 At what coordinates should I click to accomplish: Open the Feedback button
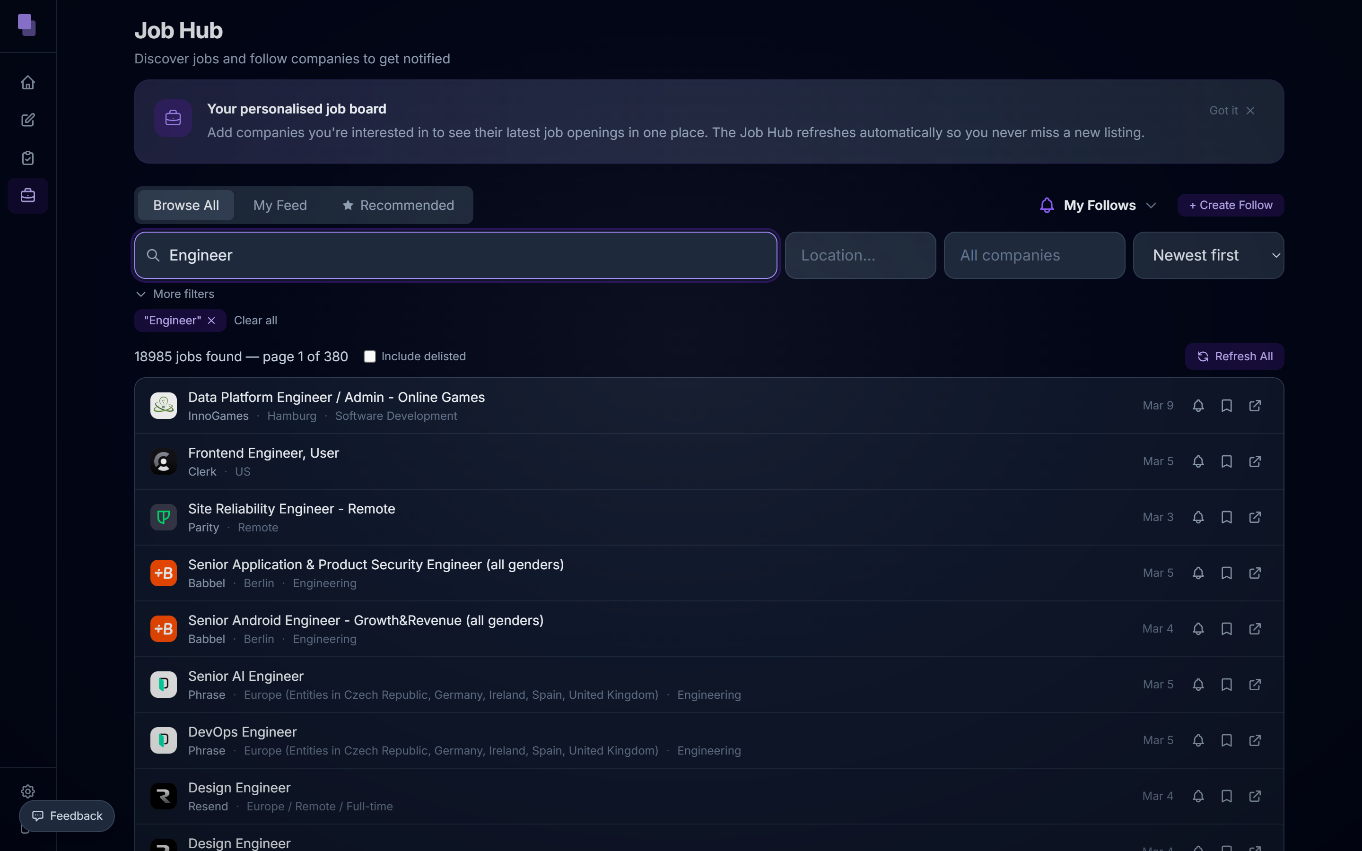point(67,816)
